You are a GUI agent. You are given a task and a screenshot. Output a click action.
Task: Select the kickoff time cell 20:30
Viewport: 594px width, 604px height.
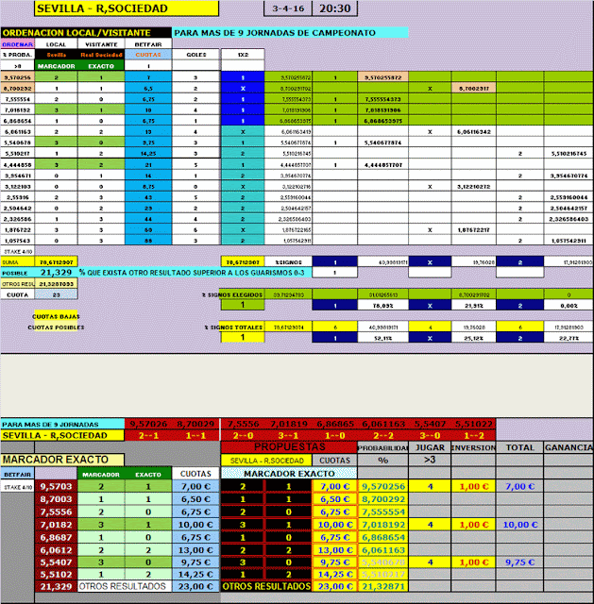(x=334, y=8)
